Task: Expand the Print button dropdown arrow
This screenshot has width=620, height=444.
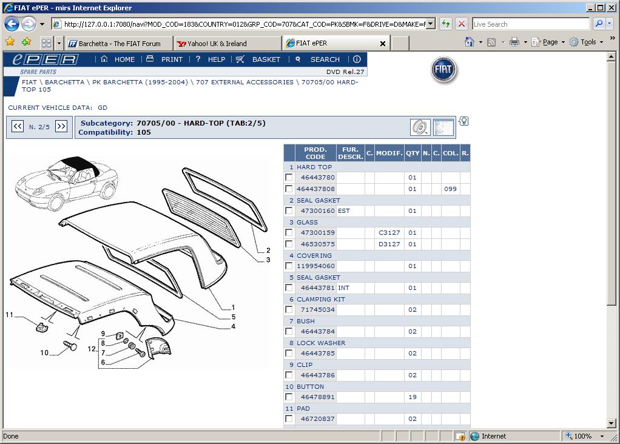Action: coord(525,42)
